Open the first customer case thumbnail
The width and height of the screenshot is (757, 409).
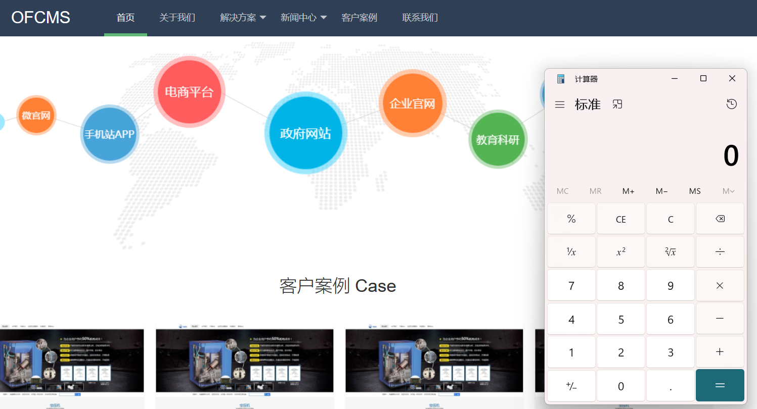click(72, 361)
